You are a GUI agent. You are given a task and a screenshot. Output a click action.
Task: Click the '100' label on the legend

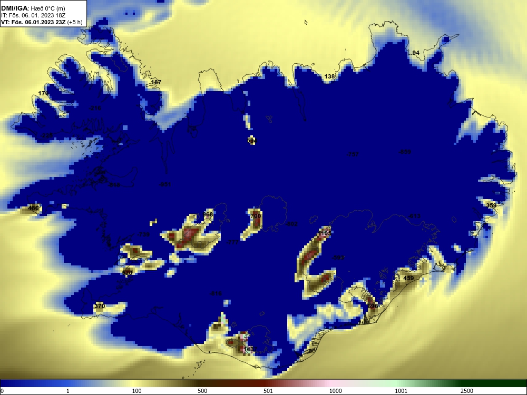pos(137,391)
